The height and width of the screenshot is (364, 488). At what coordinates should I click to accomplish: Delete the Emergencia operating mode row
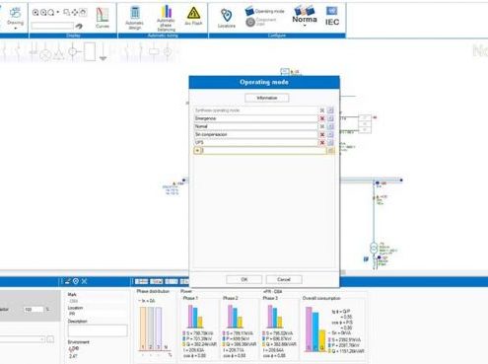pyautogui.click(x=322, y=118)
